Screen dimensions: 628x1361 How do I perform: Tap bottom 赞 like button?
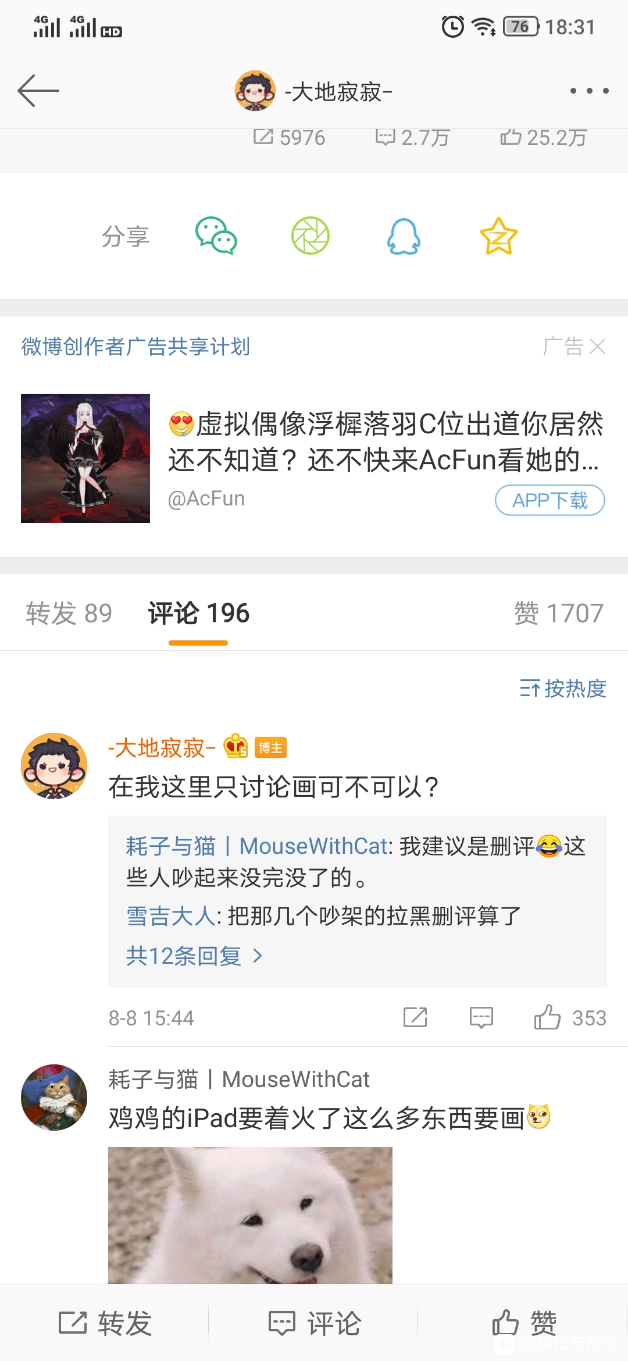click(523, 1323)
